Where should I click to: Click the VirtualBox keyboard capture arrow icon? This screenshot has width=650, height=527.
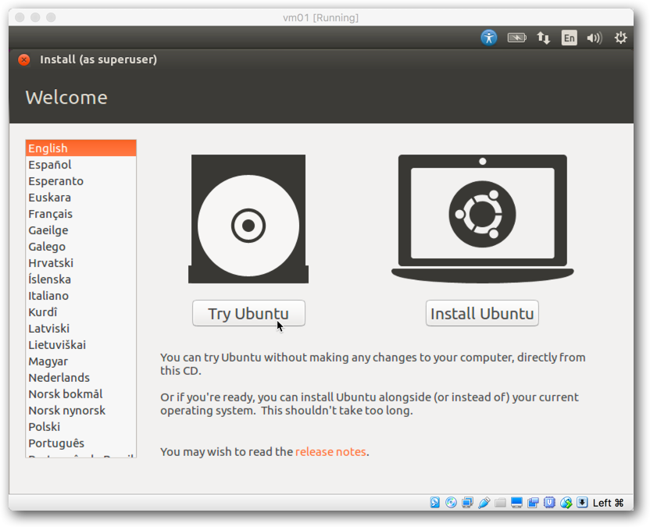582,503
